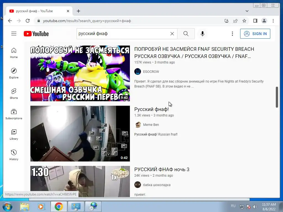Screen dimensions: 283x212
Task: Switch to Chrome in the taskbar
Action: (x=59, y=206)
